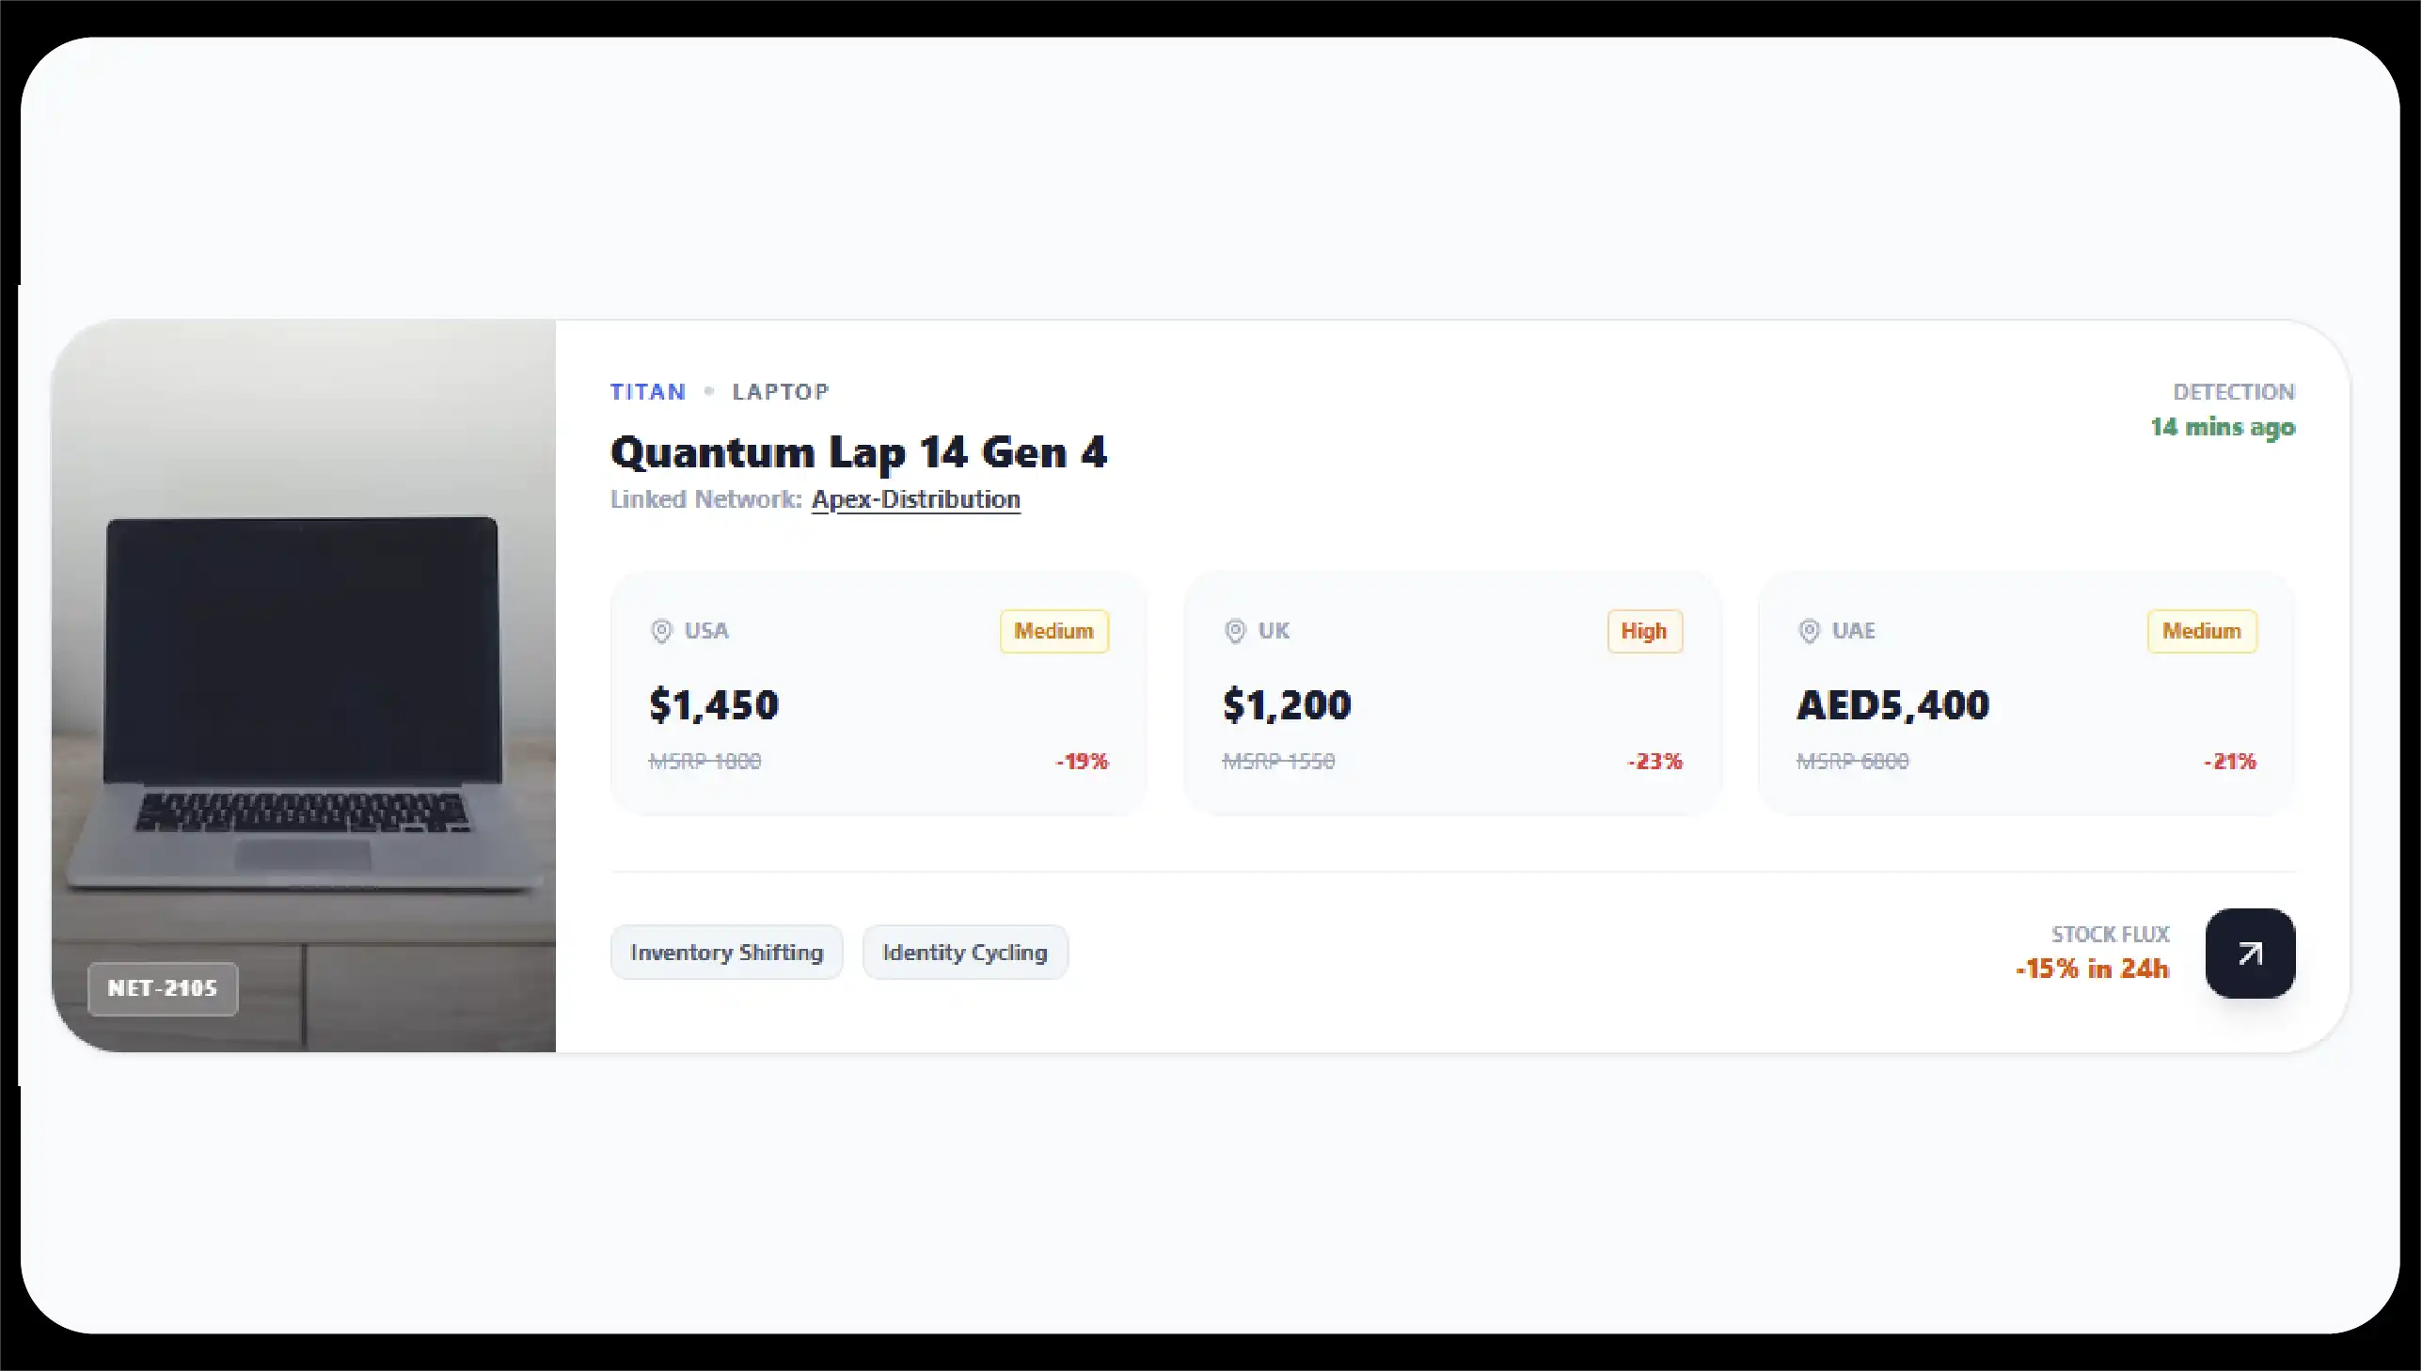2422x1372 pixels.
Task: Open the Apex-Distribution network link
Action: tap(915, 499)
